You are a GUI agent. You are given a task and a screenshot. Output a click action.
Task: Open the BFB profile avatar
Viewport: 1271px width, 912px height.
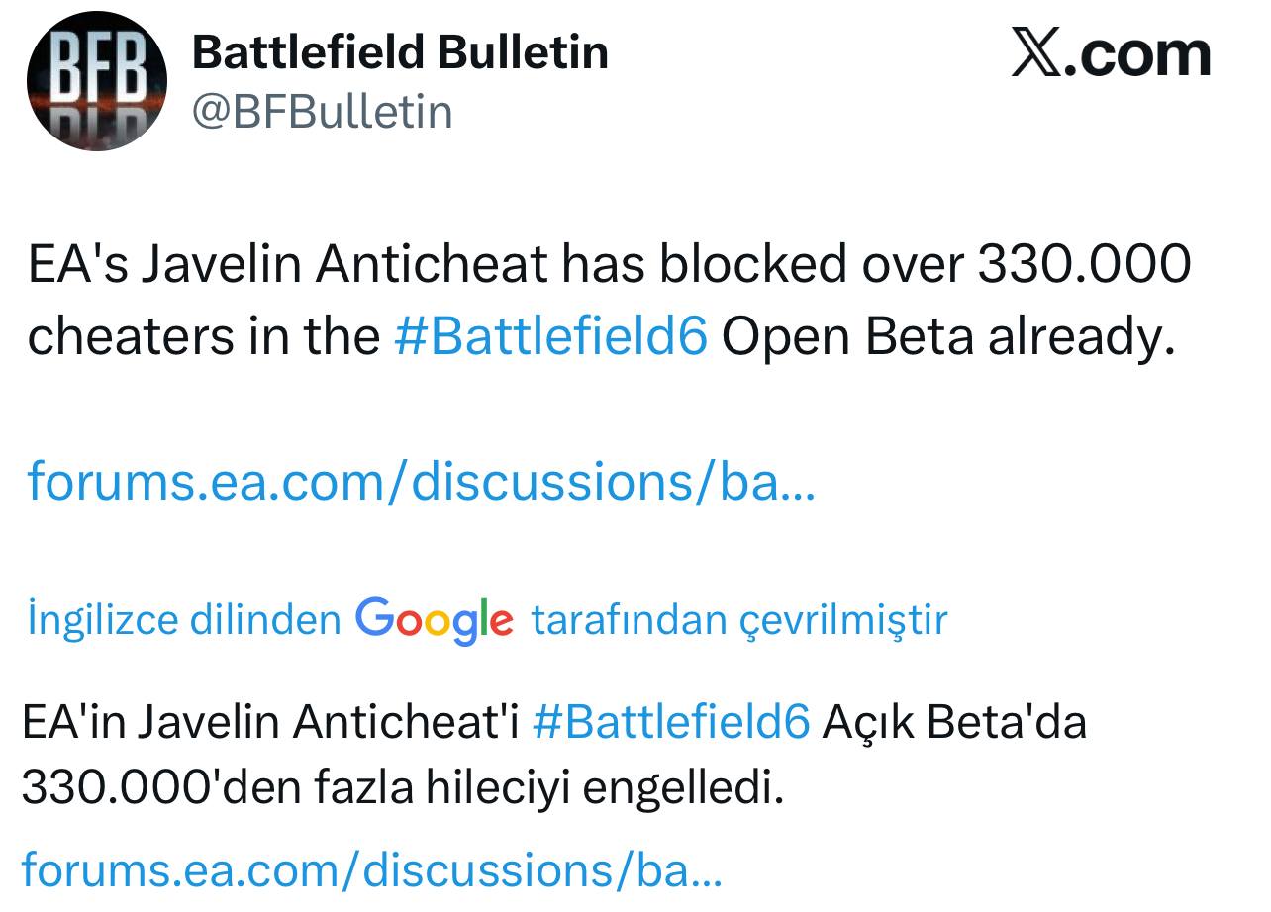[97, 80]
